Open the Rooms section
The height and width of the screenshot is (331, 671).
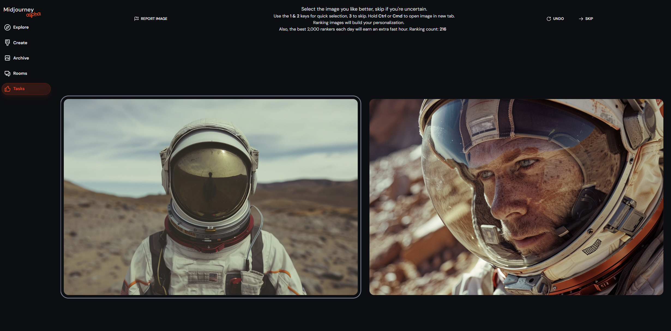(20, 73)
